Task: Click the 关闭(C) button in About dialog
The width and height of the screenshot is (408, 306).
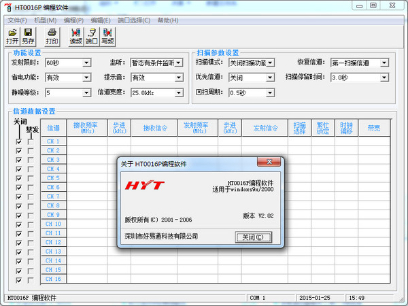Action: [253, 237]
